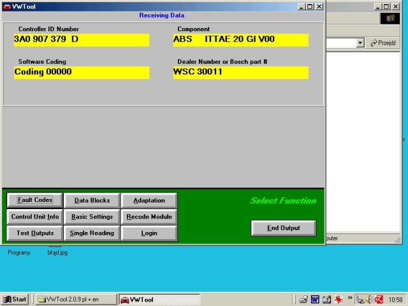Select the Programy desktop icon label
408x306 pixels.
18,252
